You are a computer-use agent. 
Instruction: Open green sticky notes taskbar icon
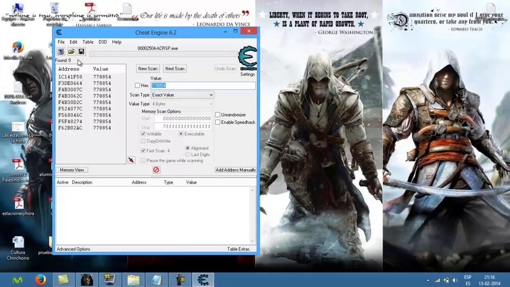click(63, 280)
